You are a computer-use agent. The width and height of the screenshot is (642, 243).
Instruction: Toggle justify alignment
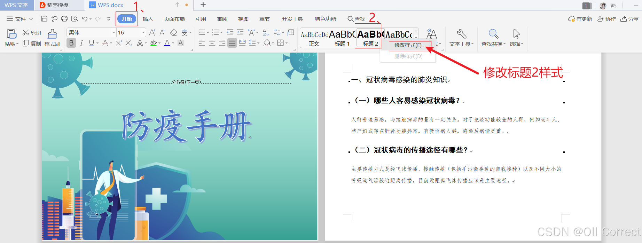coord(232,43)
